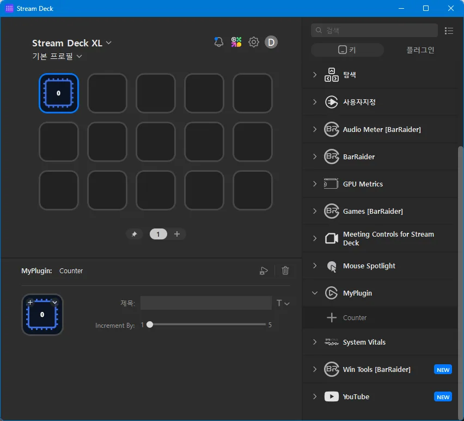Open the title font style dropdown
Viewport: 464px width, 421px height.
[283, 303]
